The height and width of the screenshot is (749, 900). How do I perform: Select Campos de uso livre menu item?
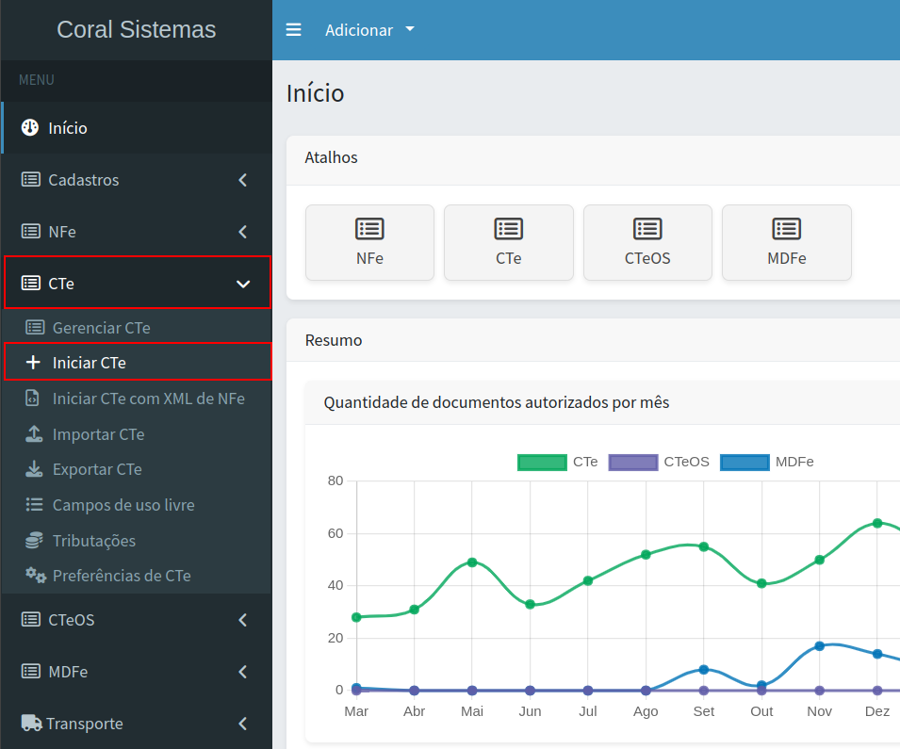tap(123, 505)
